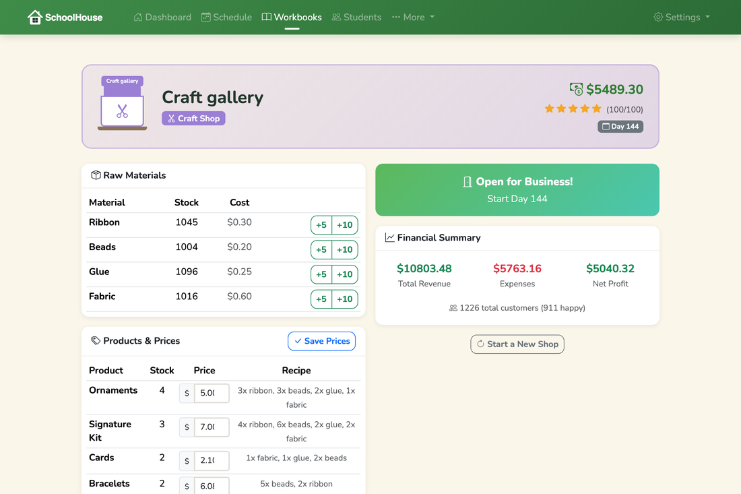The image size is (741, 494).
Task: Click the (100/100) rating score
Action: 624,110
